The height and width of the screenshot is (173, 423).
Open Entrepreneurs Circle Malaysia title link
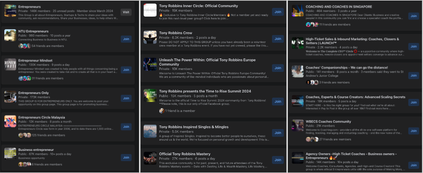tap(42, 117)
